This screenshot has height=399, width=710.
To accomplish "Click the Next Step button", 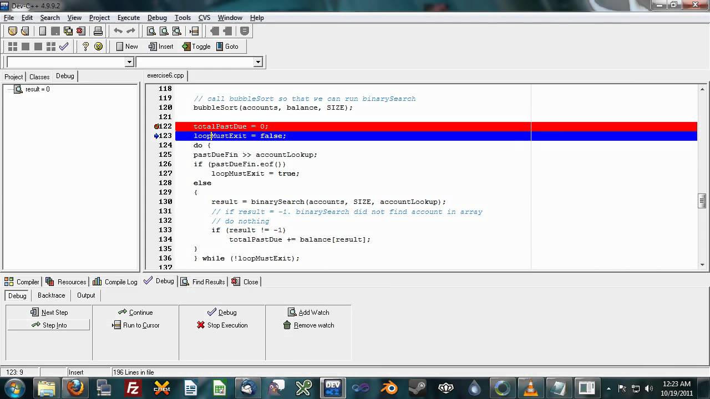I will pyautogui.click(x=49, y=313).
